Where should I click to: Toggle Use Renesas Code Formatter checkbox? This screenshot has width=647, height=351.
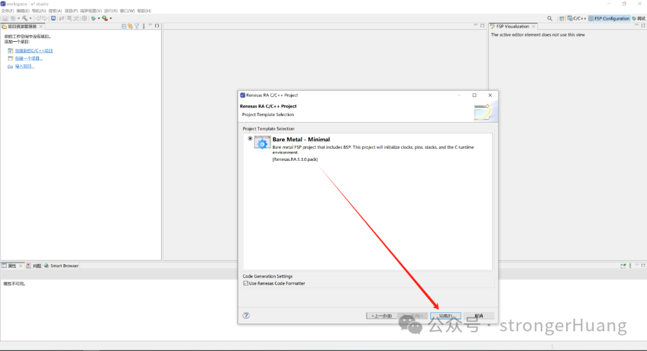click(246, 283)
